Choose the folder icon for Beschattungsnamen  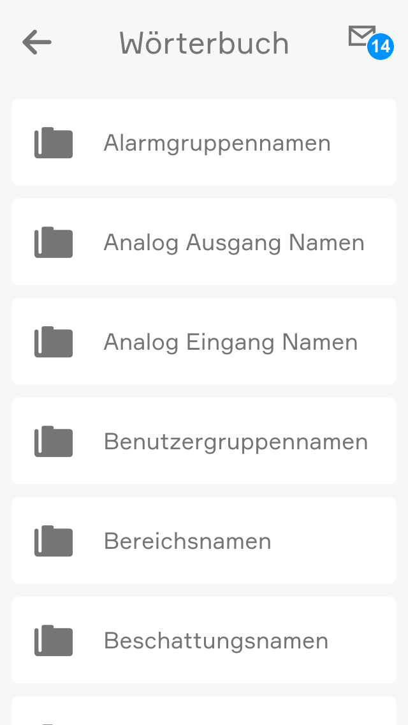tap(54, 641)
